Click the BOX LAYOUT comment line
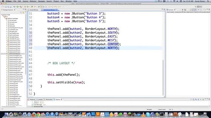 (x=61, y=63)
